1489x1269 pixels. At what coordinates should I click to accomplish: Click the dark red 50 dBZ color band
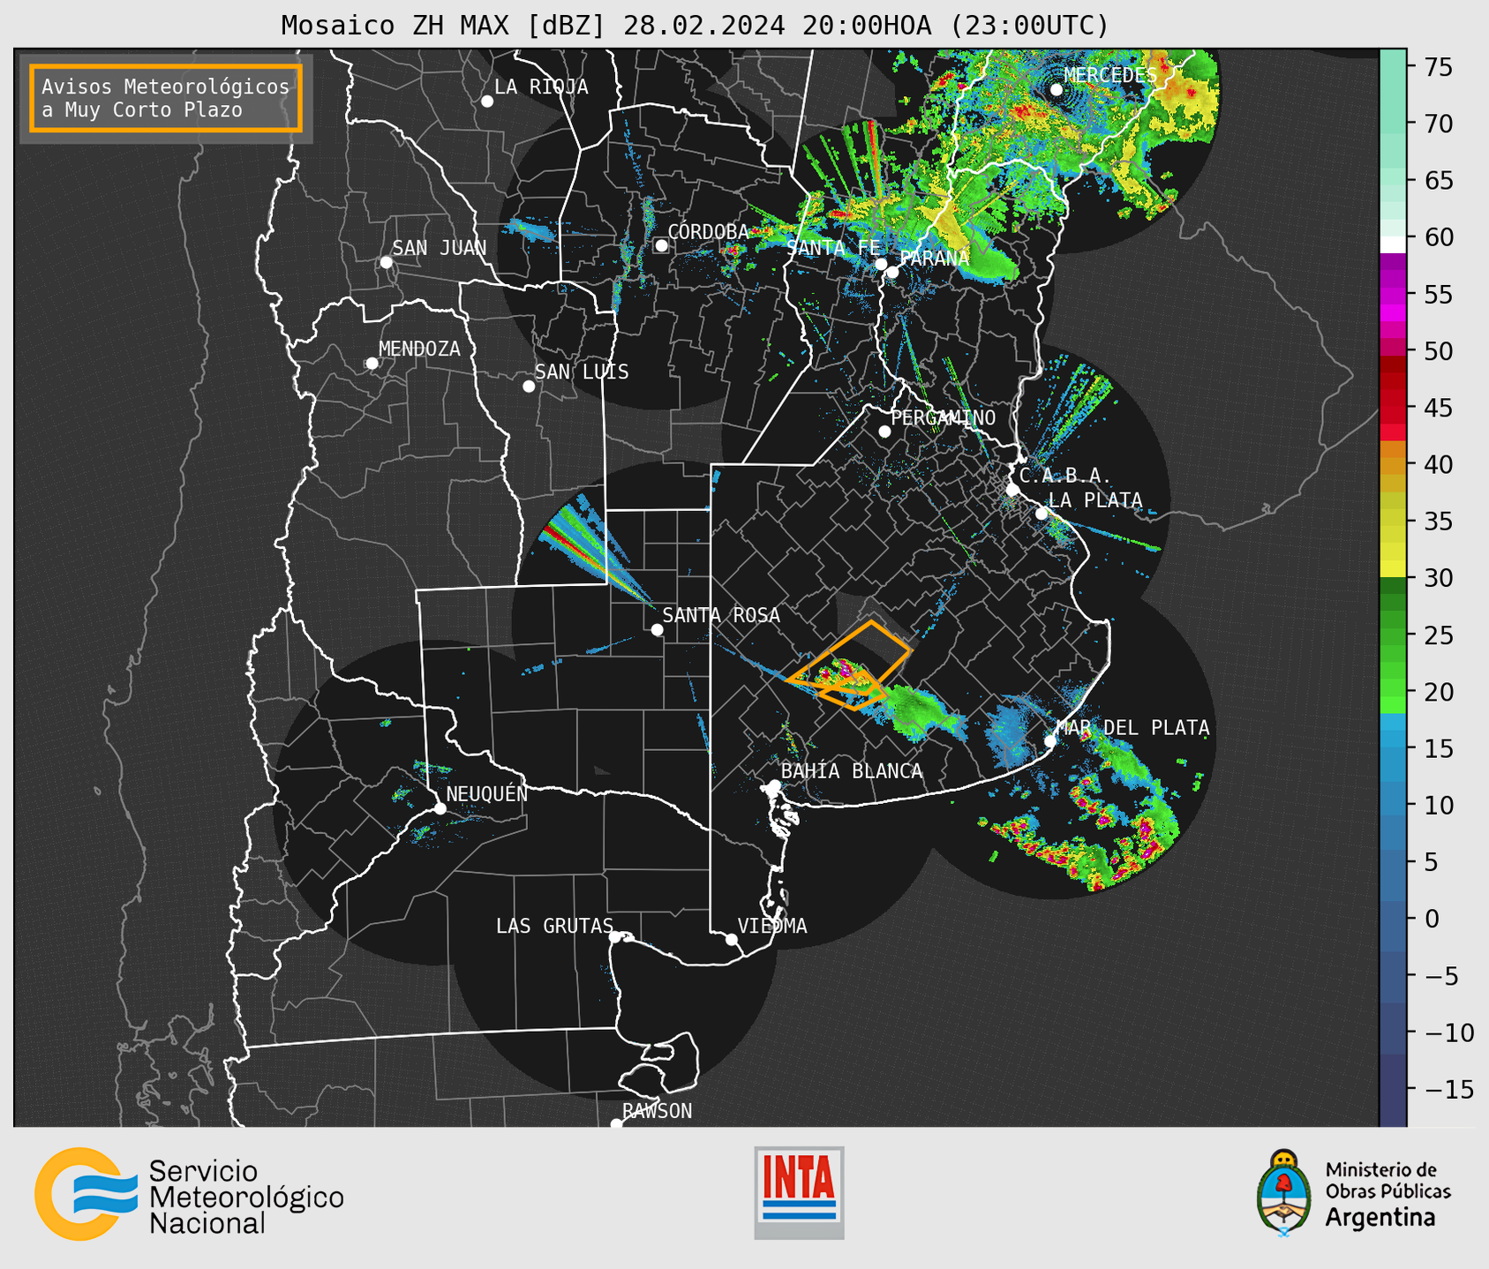1393,364
